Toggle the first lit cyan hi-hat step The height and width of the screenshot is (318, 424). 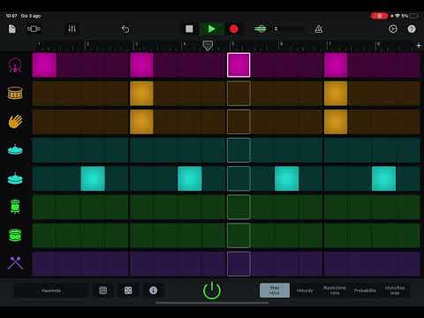click(x=93, y=178)
